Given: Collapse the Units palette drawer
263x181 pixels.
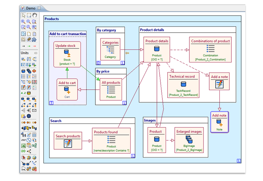Looking at the screenshot, I should coord(36,53).
